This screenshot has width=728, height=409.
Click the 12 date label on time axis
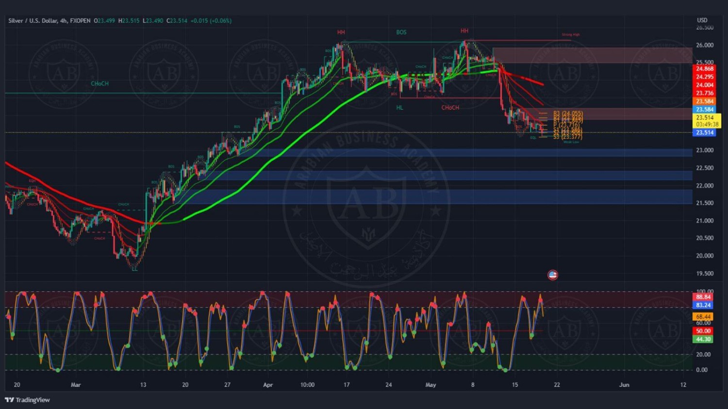pos(683,385)
